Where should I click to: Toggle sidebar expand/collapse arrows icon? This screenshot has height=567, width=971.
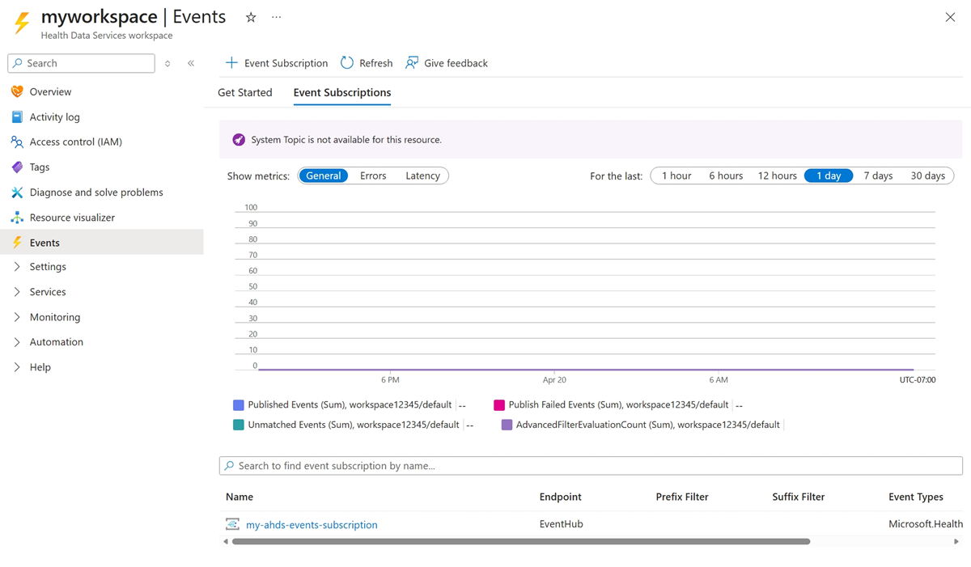click(x=167, y=63)
